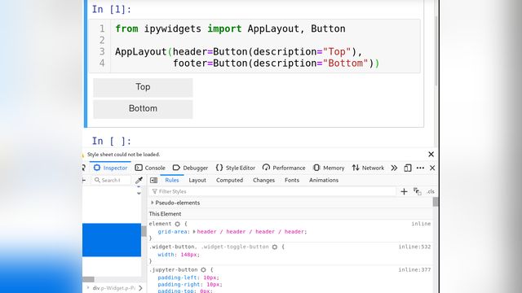Screen dimensions: 522x293
Task: Open the Network panel
Action: (368, 168)
